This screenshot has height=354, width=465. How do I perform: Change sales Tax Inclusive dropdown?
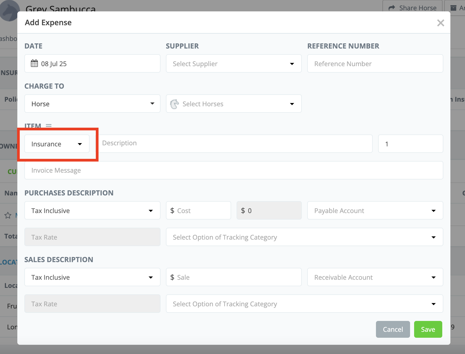[x=92, y=277]
